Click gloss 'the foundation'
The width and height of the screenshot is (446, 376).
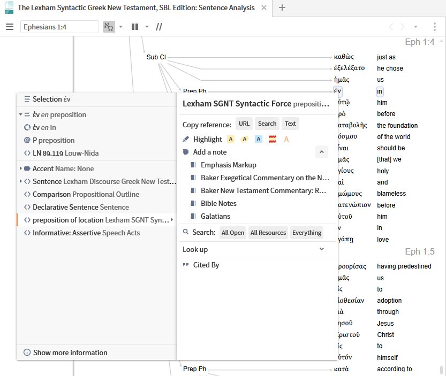coord(397,125)
